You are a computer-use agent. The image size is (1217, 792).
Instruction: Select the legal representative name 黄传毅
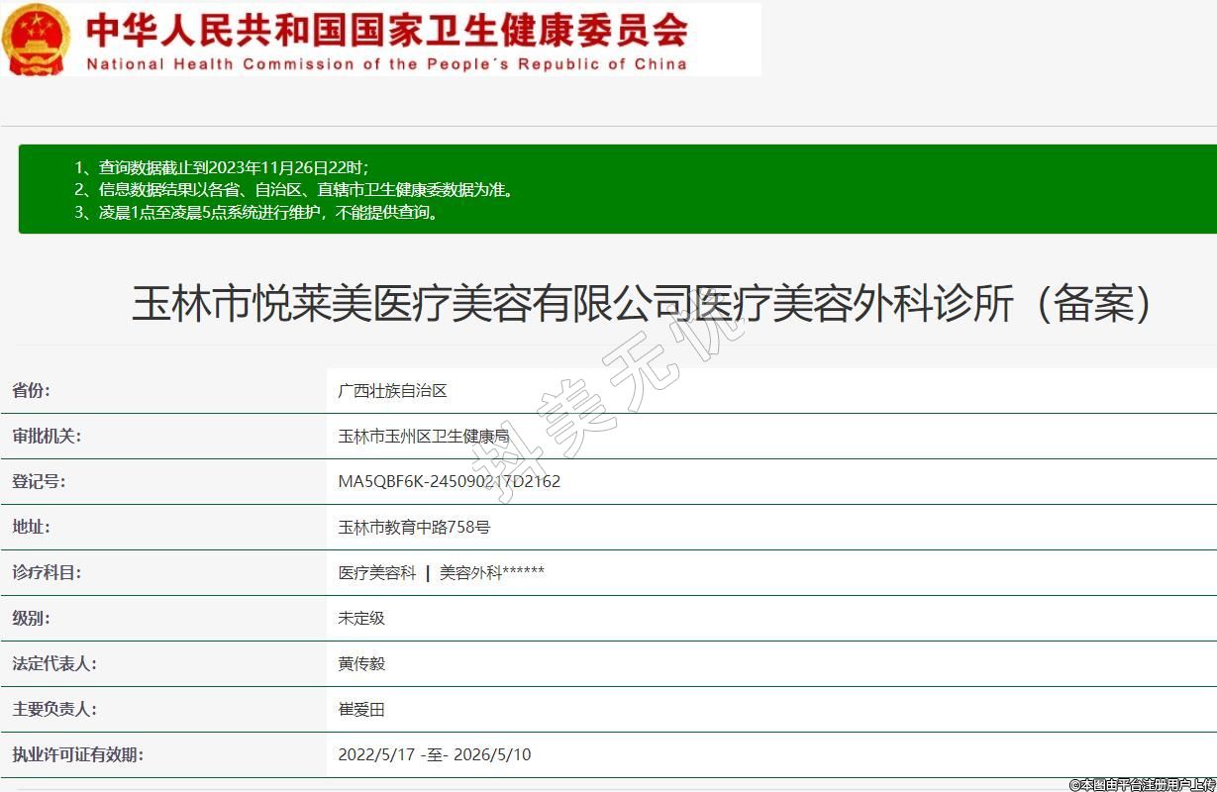point(360,663)
